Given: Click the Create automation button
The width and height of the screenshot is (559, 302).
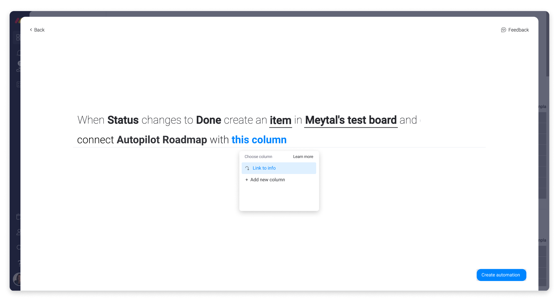Looking at the screenshot, I should click(x=501, y=275).
